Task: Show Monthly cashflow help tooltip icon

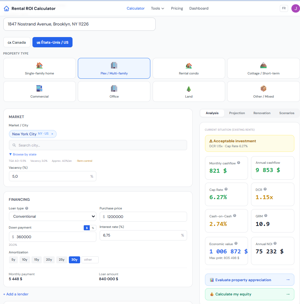Action: (239, 163)
